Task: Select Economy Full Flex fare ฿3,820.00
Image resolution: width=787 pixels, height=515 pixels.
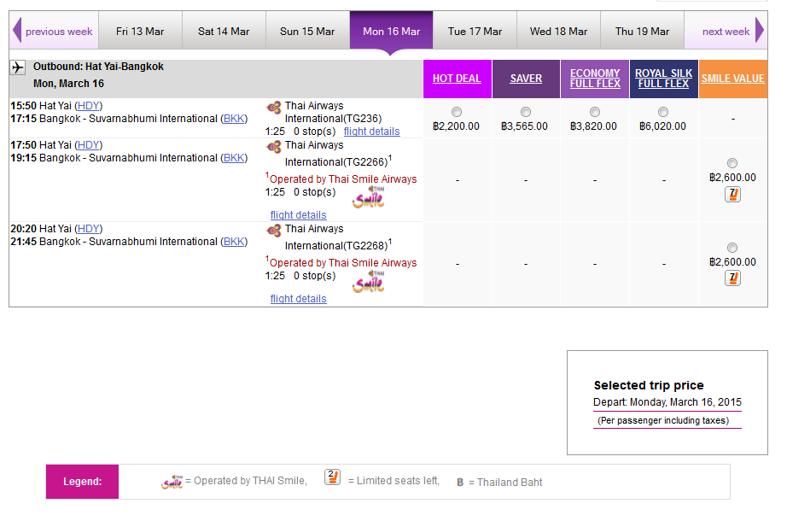Action: tap(595, 112)
